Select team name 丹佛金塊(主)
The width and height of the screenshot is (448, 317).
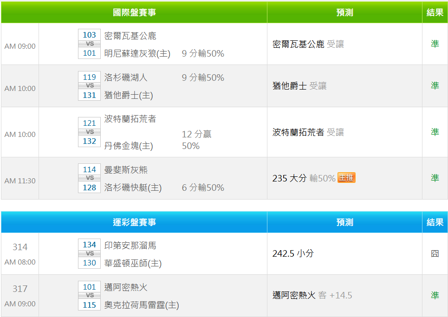click(x=129, y=146)
